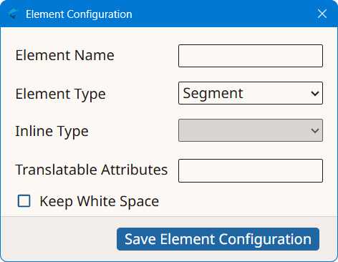Viewport: 338px width, 262px height.
Task: Click the Translatable Attributes label text
Action: [92, 170]
